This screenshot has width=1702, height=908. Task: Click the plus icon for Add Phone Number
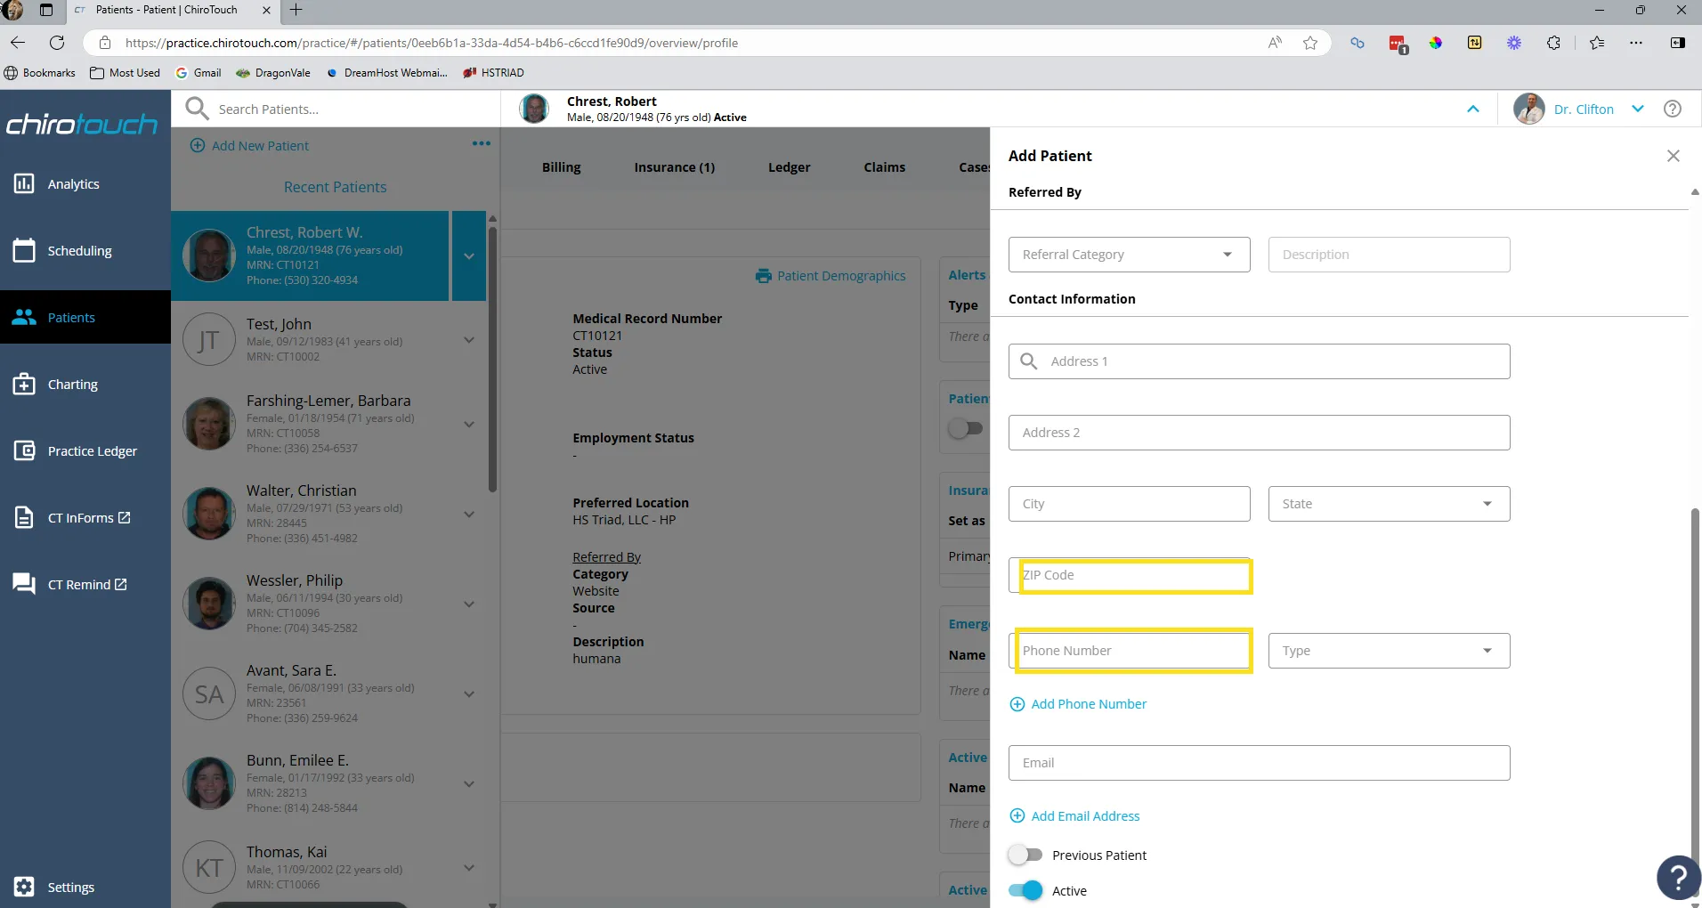(1017, 704)
